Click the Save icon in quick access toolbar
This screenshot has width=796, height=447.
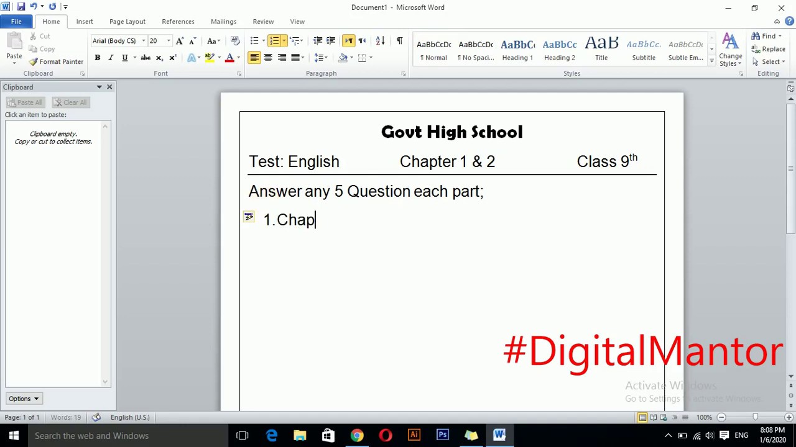click(21, 7)
